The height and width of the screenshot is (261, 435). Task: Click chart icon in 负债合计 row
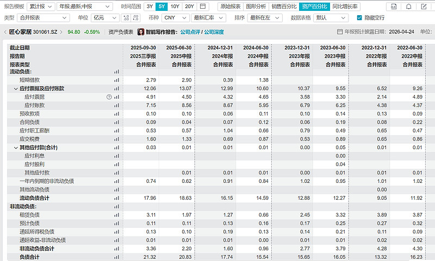coord(116,257)
